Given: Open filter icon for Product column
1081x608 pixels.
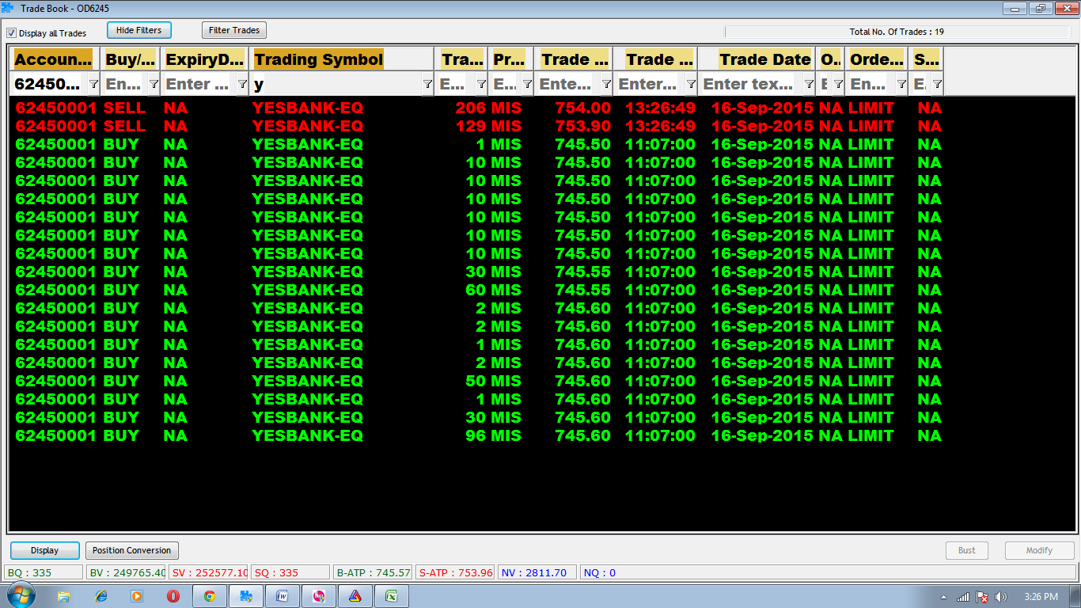Looking at the screenshot, I should point(527,84).
